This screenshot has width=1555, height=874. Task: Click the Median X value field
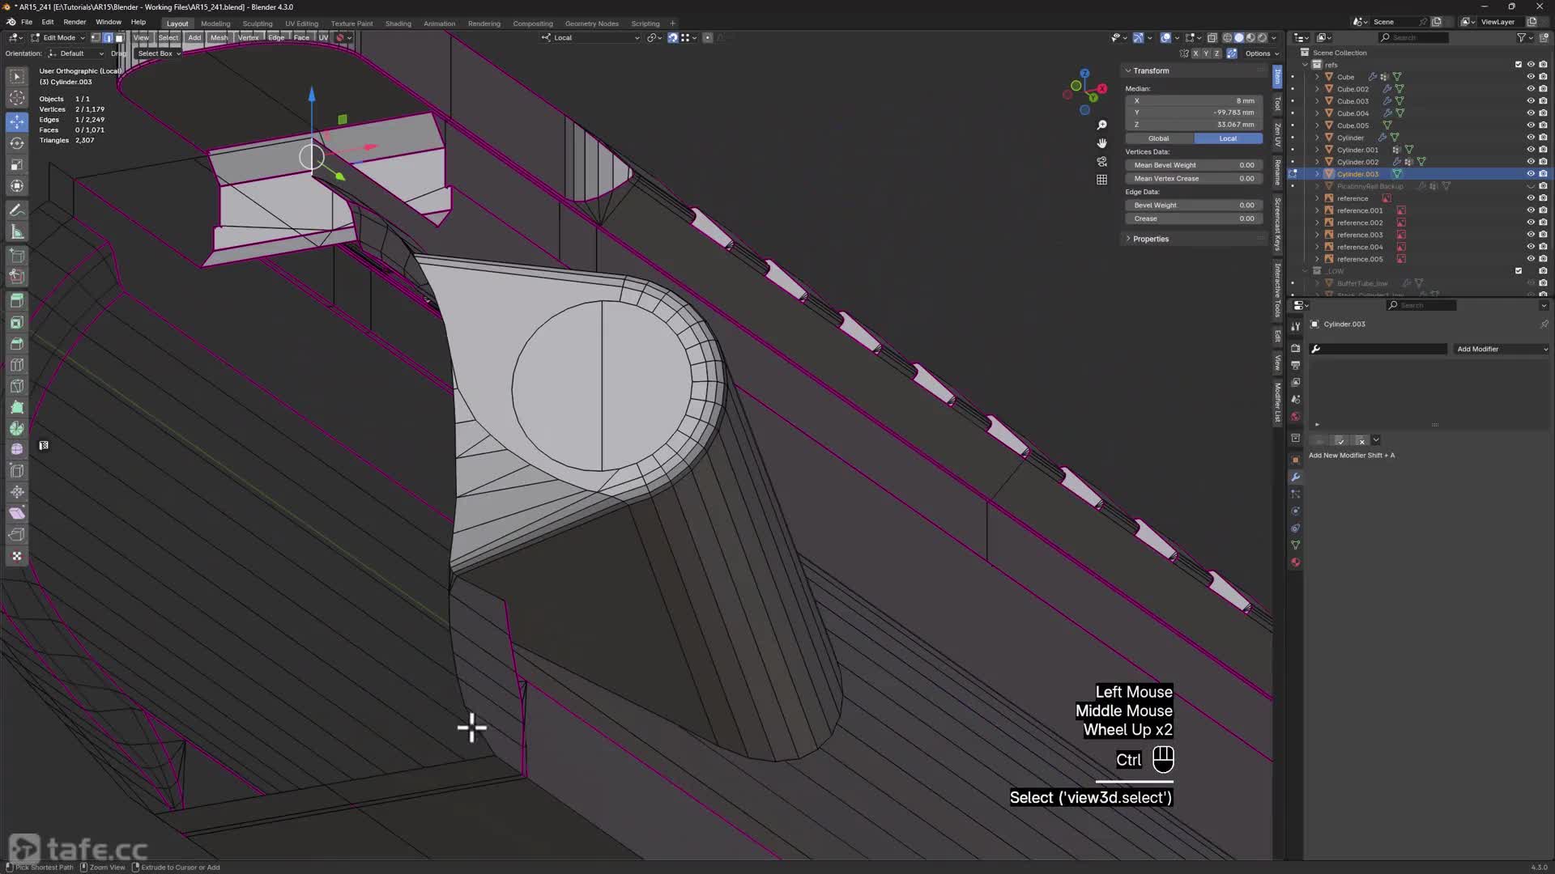tap(1194, 101)
